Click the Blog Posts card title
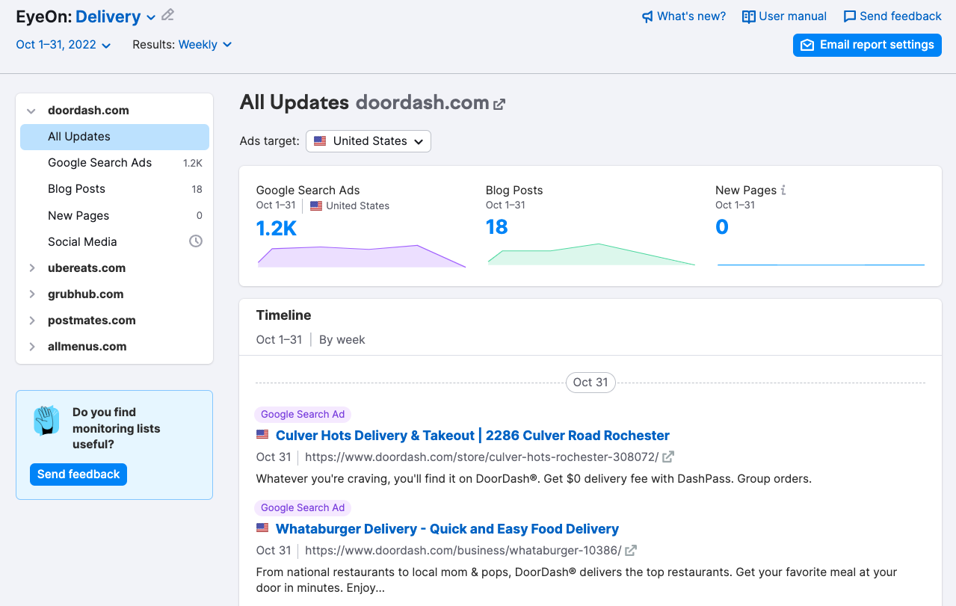This screenshot has width=956, height=606. (x=514, y=191)
